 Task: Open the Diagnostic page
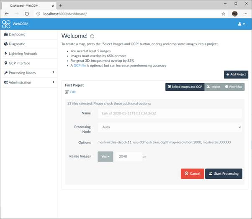17,44
